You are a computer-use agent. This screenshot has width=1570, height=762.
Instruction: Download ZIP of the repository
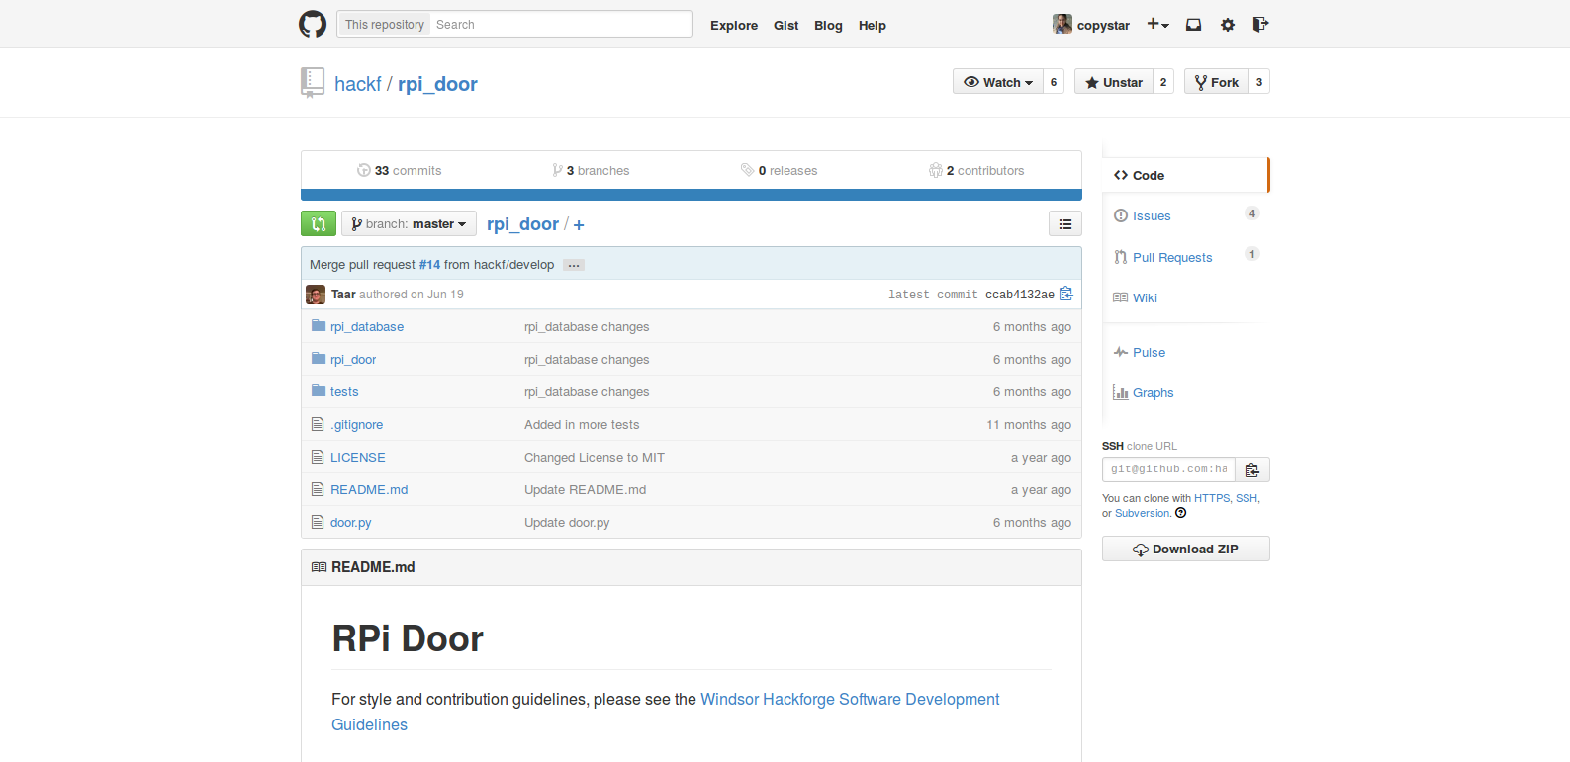coord(1186,549)
